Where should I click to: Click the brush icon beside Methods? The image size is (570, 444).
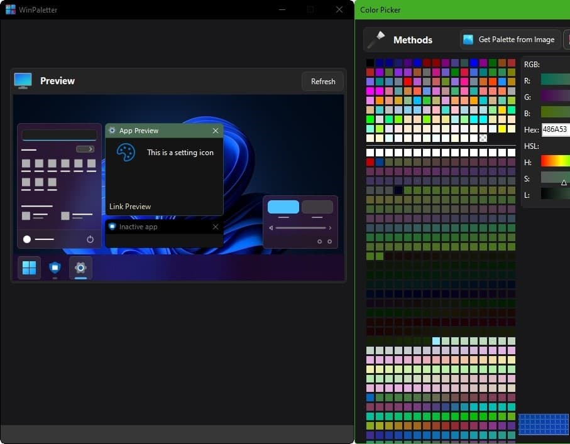pyautogui.click(x=376, y=40)
